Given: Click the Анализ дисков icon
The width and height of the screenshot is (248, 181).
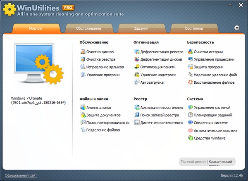Looking at the screenshot, I should coord(83,107).
